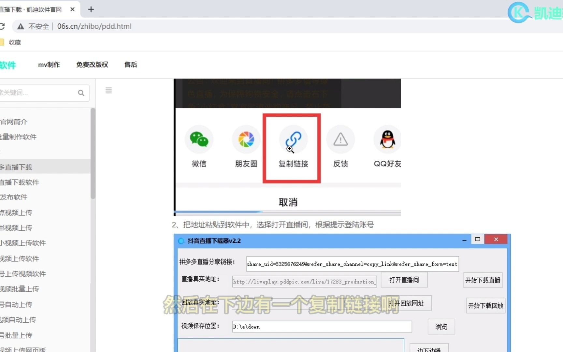Image resolution: width=563 pixels, height=352 pixels.
Task: Open 视频上传软件 sidebar entry
Action: pyautogui.click(x=20, y=259)
